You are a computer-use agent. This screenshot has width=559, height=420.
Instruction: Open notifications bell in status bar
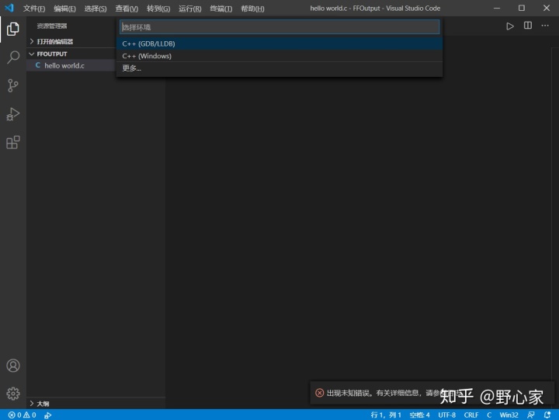point(547,415)
